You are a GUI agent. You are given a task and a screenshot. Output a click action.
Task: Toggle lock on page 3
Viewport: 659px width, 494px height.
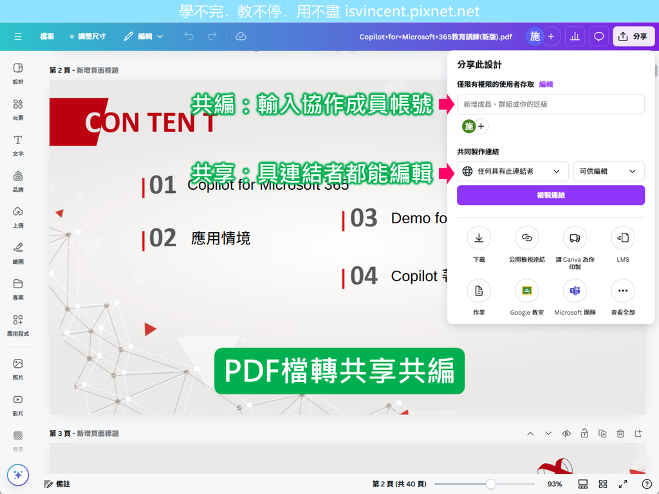584,433
